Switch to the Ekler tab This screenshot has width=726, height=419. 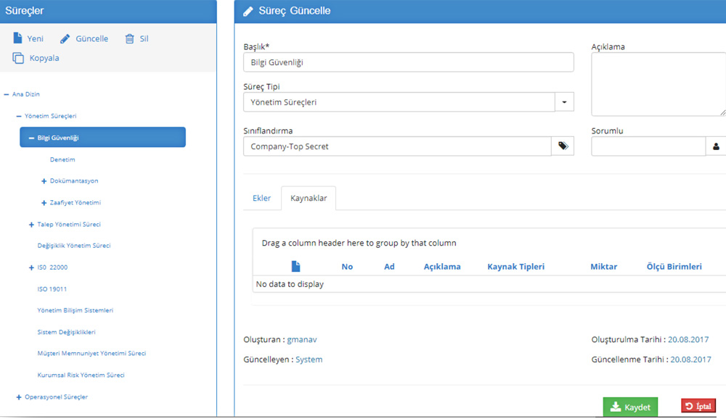261,198
